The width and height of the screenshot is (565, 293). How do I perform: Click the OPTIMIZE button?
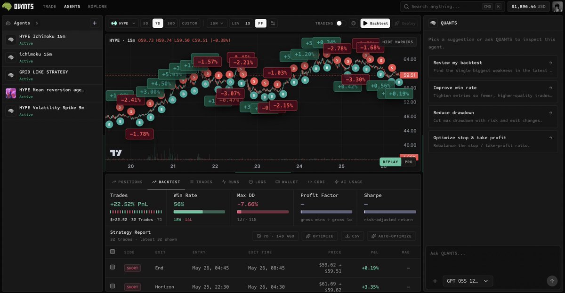click(x=319, y=236)
